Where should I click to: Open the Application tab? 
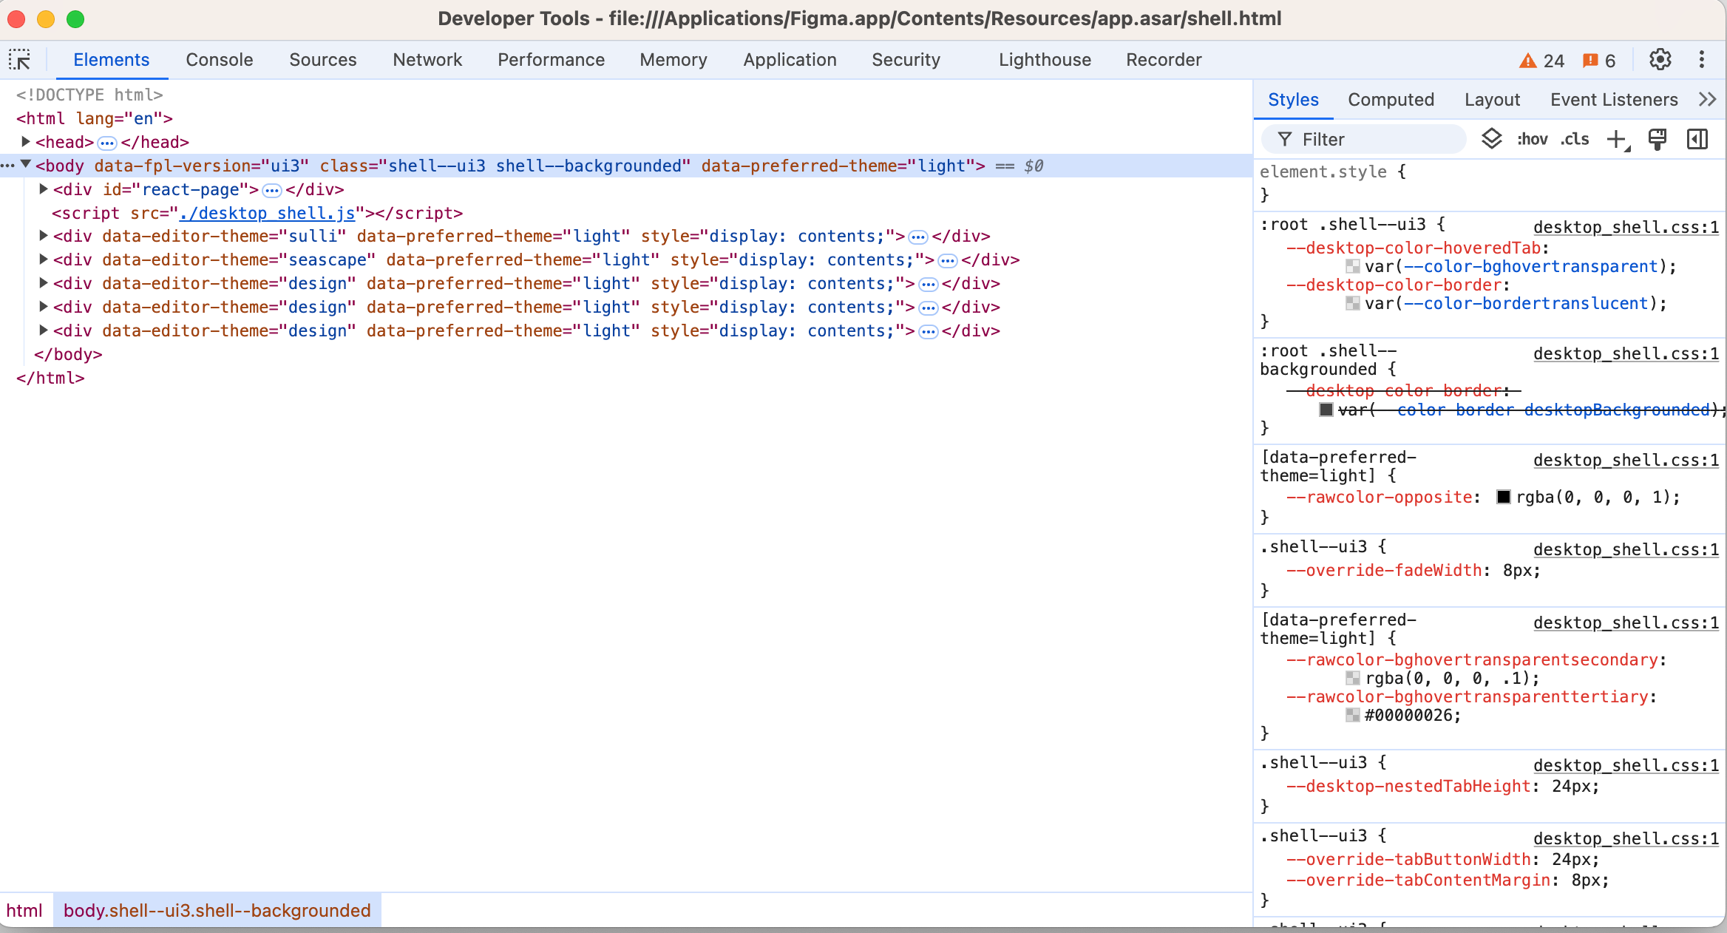[790, 60]
